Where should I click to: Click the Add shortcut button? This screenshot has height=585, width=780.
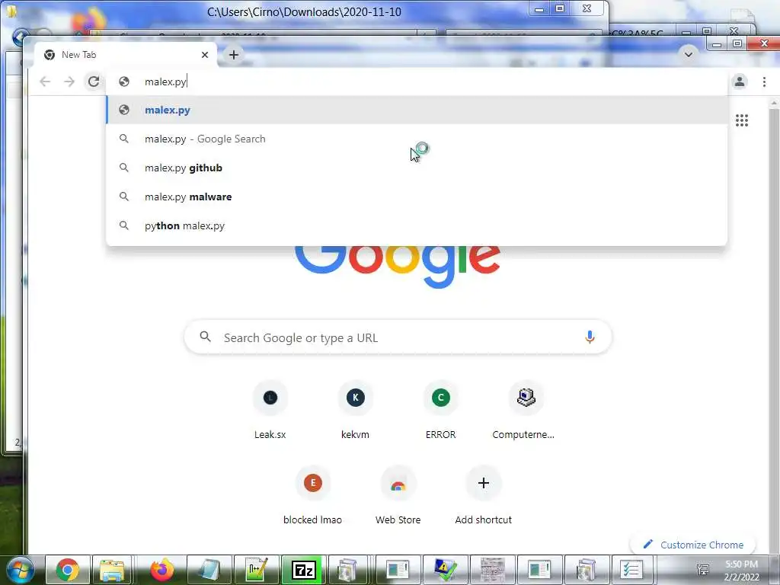click(484, 495)
